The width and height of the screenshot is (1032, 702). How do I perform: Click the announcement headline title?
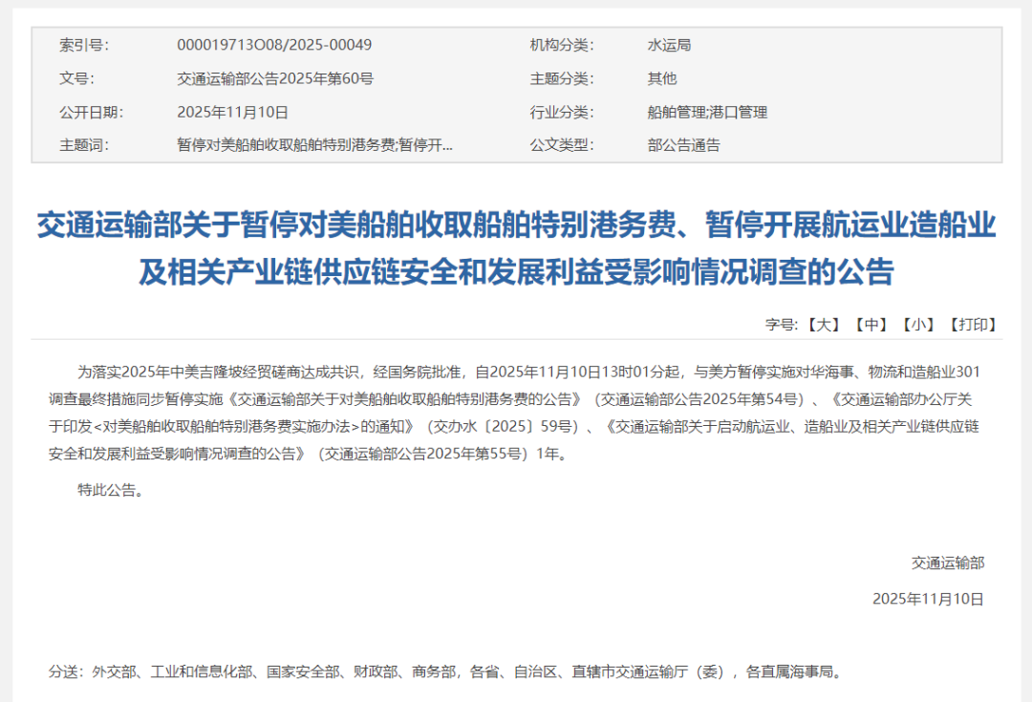coord(516,248)
